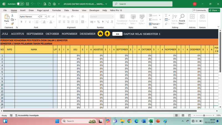Open the Insert ribbon tab
The width and height of the screenshot is (222, 125).
pyautogui.click(x=23, y=10)
